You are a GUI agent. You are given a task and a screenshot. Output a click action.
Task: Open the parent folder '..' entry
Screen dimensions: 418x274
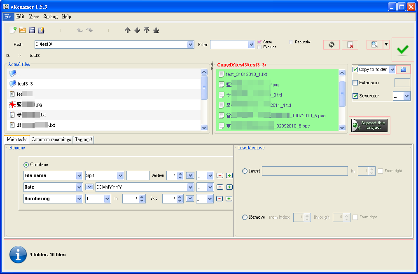(104, 73)
